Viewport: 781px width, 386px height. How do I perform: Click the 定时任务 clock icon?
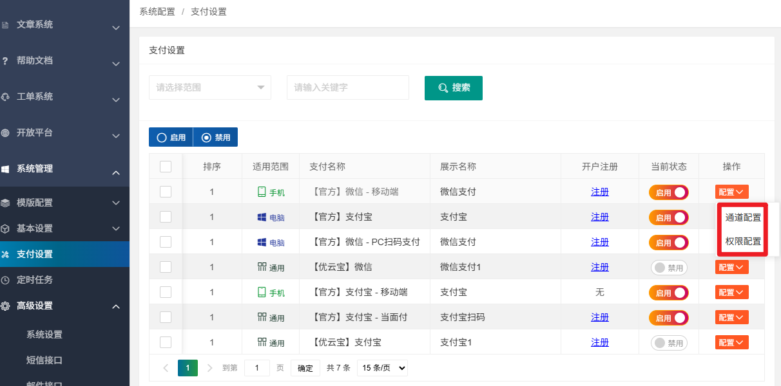(x=5, y=280)
